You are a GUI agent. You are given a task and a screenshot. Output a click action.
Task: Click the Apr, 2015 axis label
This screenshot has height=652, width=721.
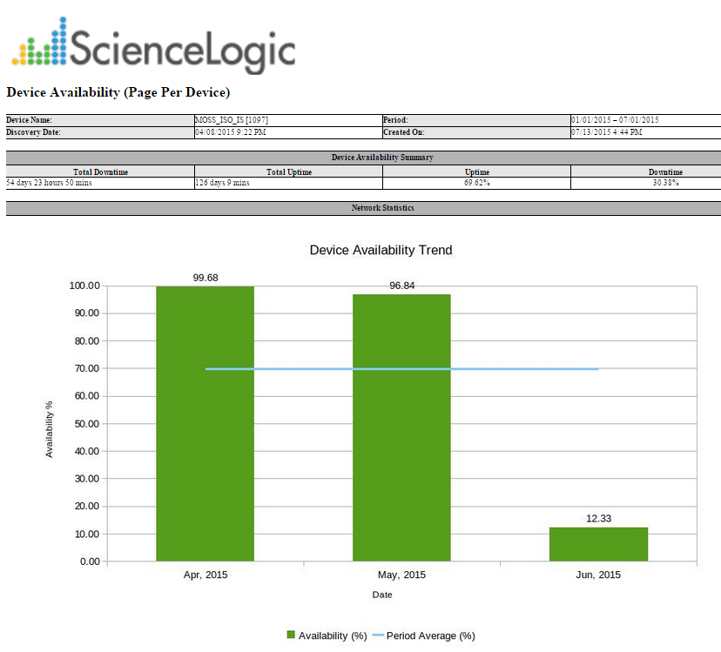tap(206, 575)
